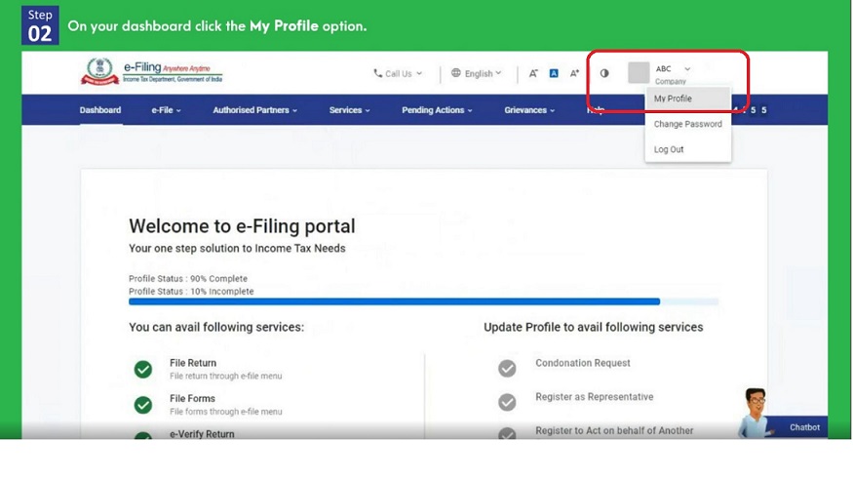Expand the ABC Company account menu
This screenshot has height=480, width=853.
coord(686,70)
